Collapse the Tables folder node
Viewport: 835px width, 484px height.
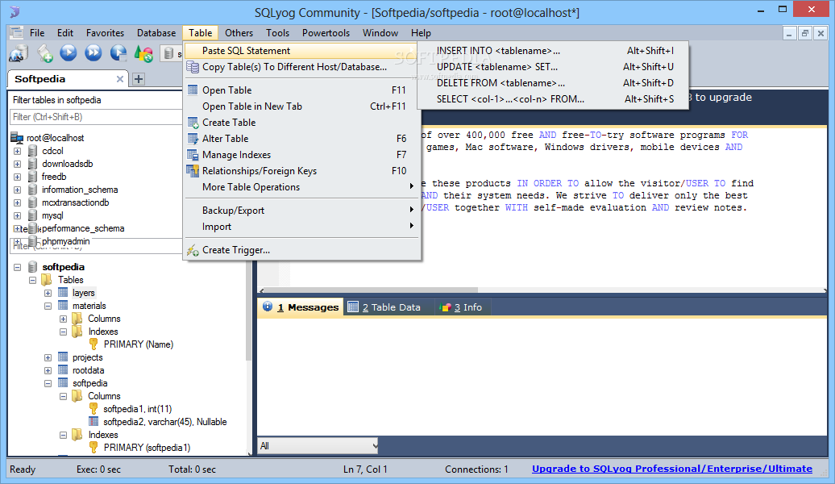click(x=32, y=280)
